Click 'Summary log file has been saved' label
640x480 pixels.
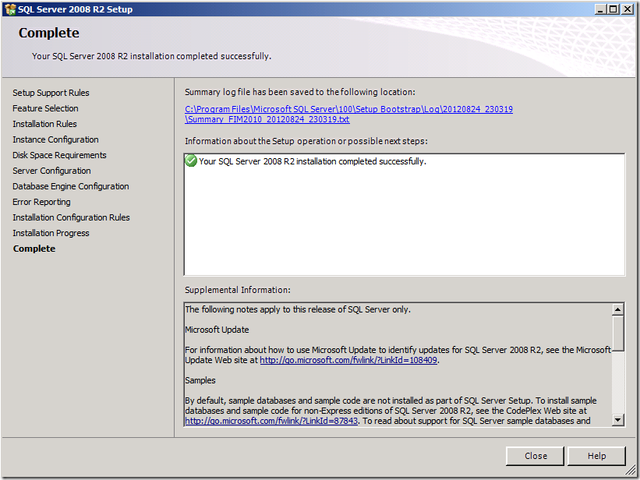pyautogui.click(x=300, y=92)
